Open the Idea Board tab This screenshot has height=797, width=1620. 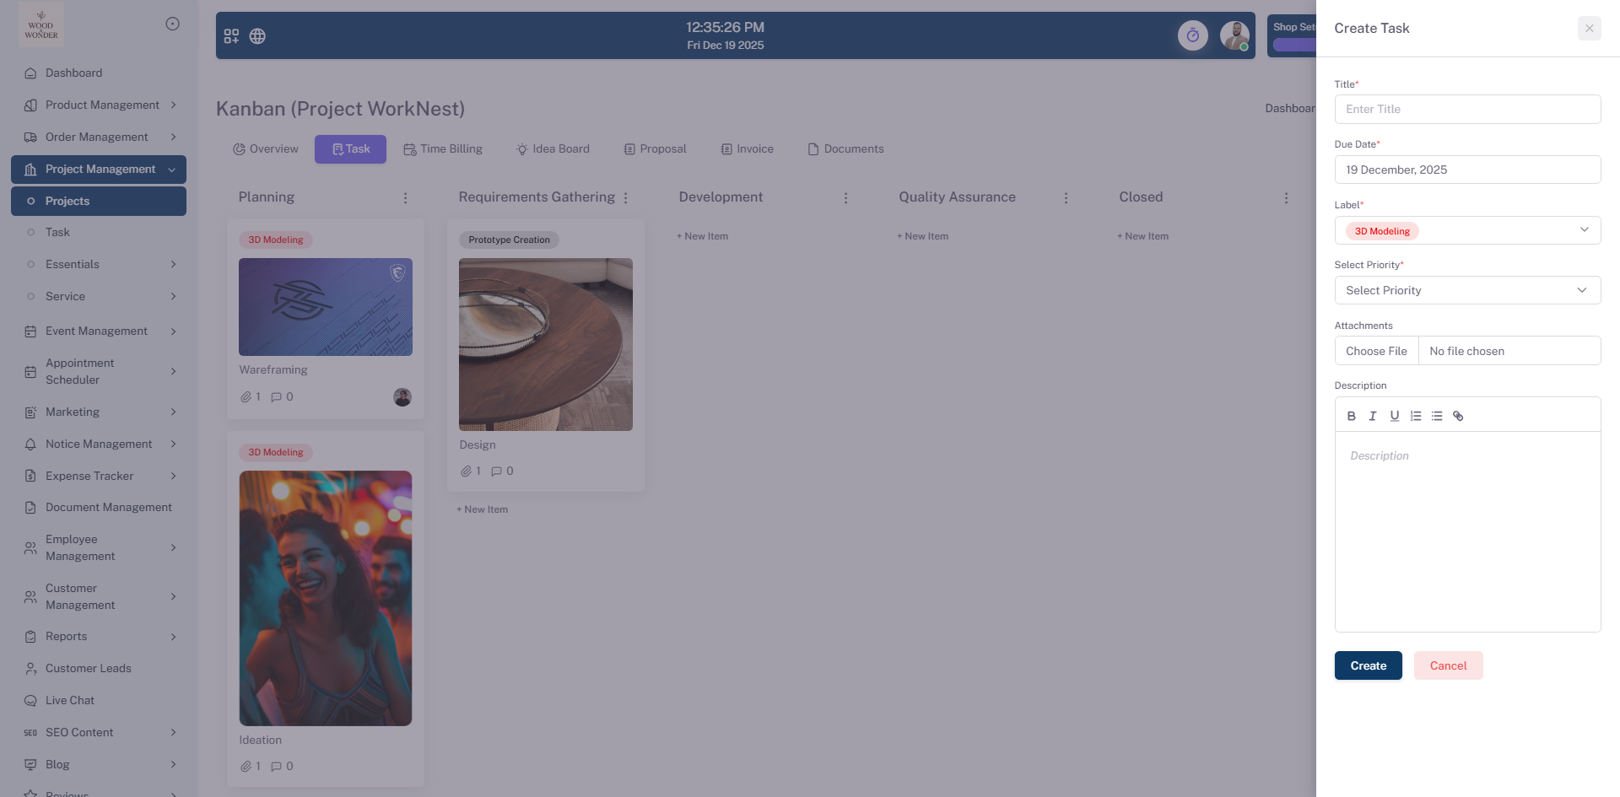pos(553,149)
